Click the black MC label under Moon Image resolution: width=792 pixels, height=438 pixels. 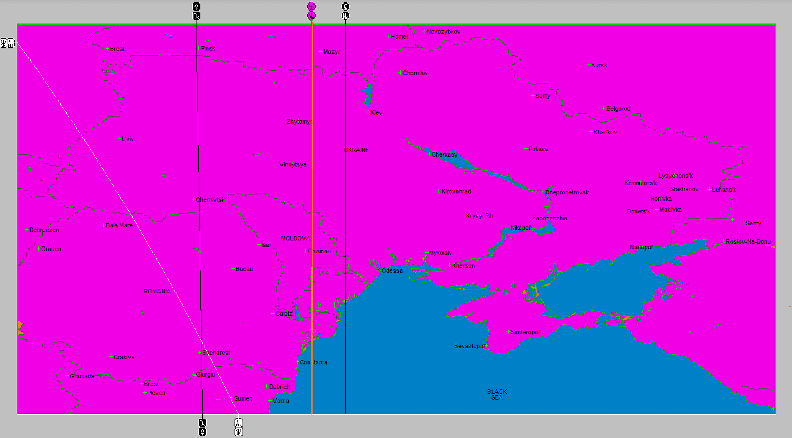click(345, 16)
